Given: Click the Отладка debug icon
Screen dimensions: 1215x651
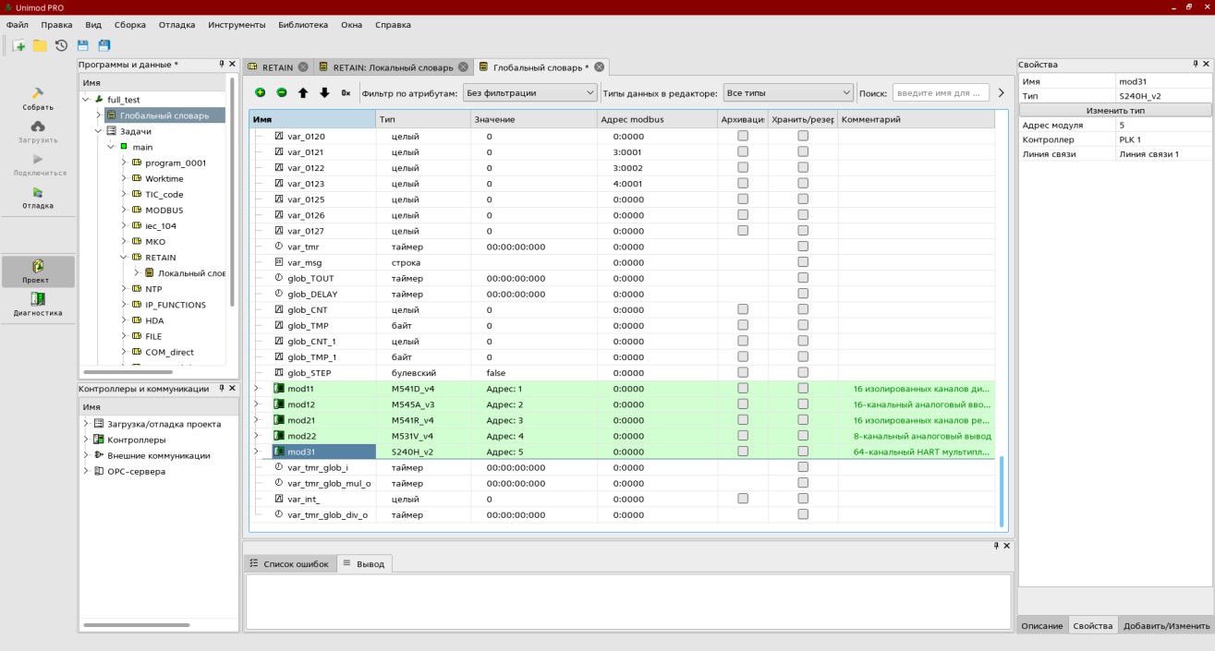Looking at the screenshot, I should 38,192.
